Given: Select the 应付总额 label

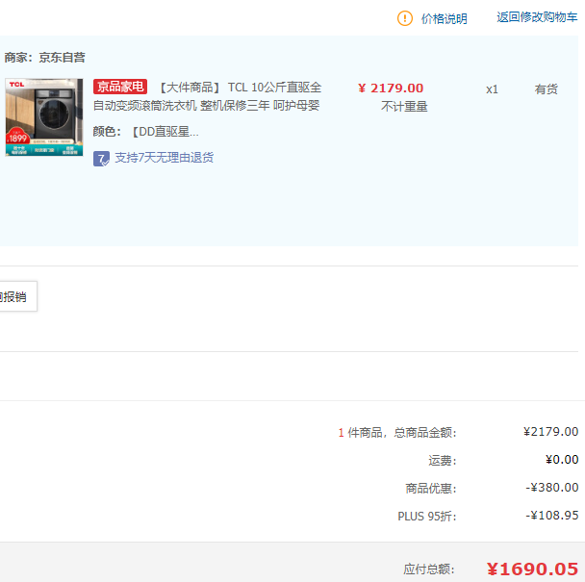Looking at the screenshot, I should [429, 569].
